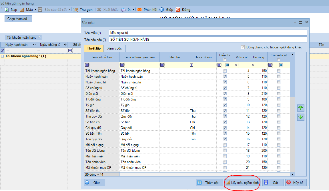Uncheck Hiển thị for Tỷ giá row
The height and width of the screenshot is (191, 329).
pos(225,105)
